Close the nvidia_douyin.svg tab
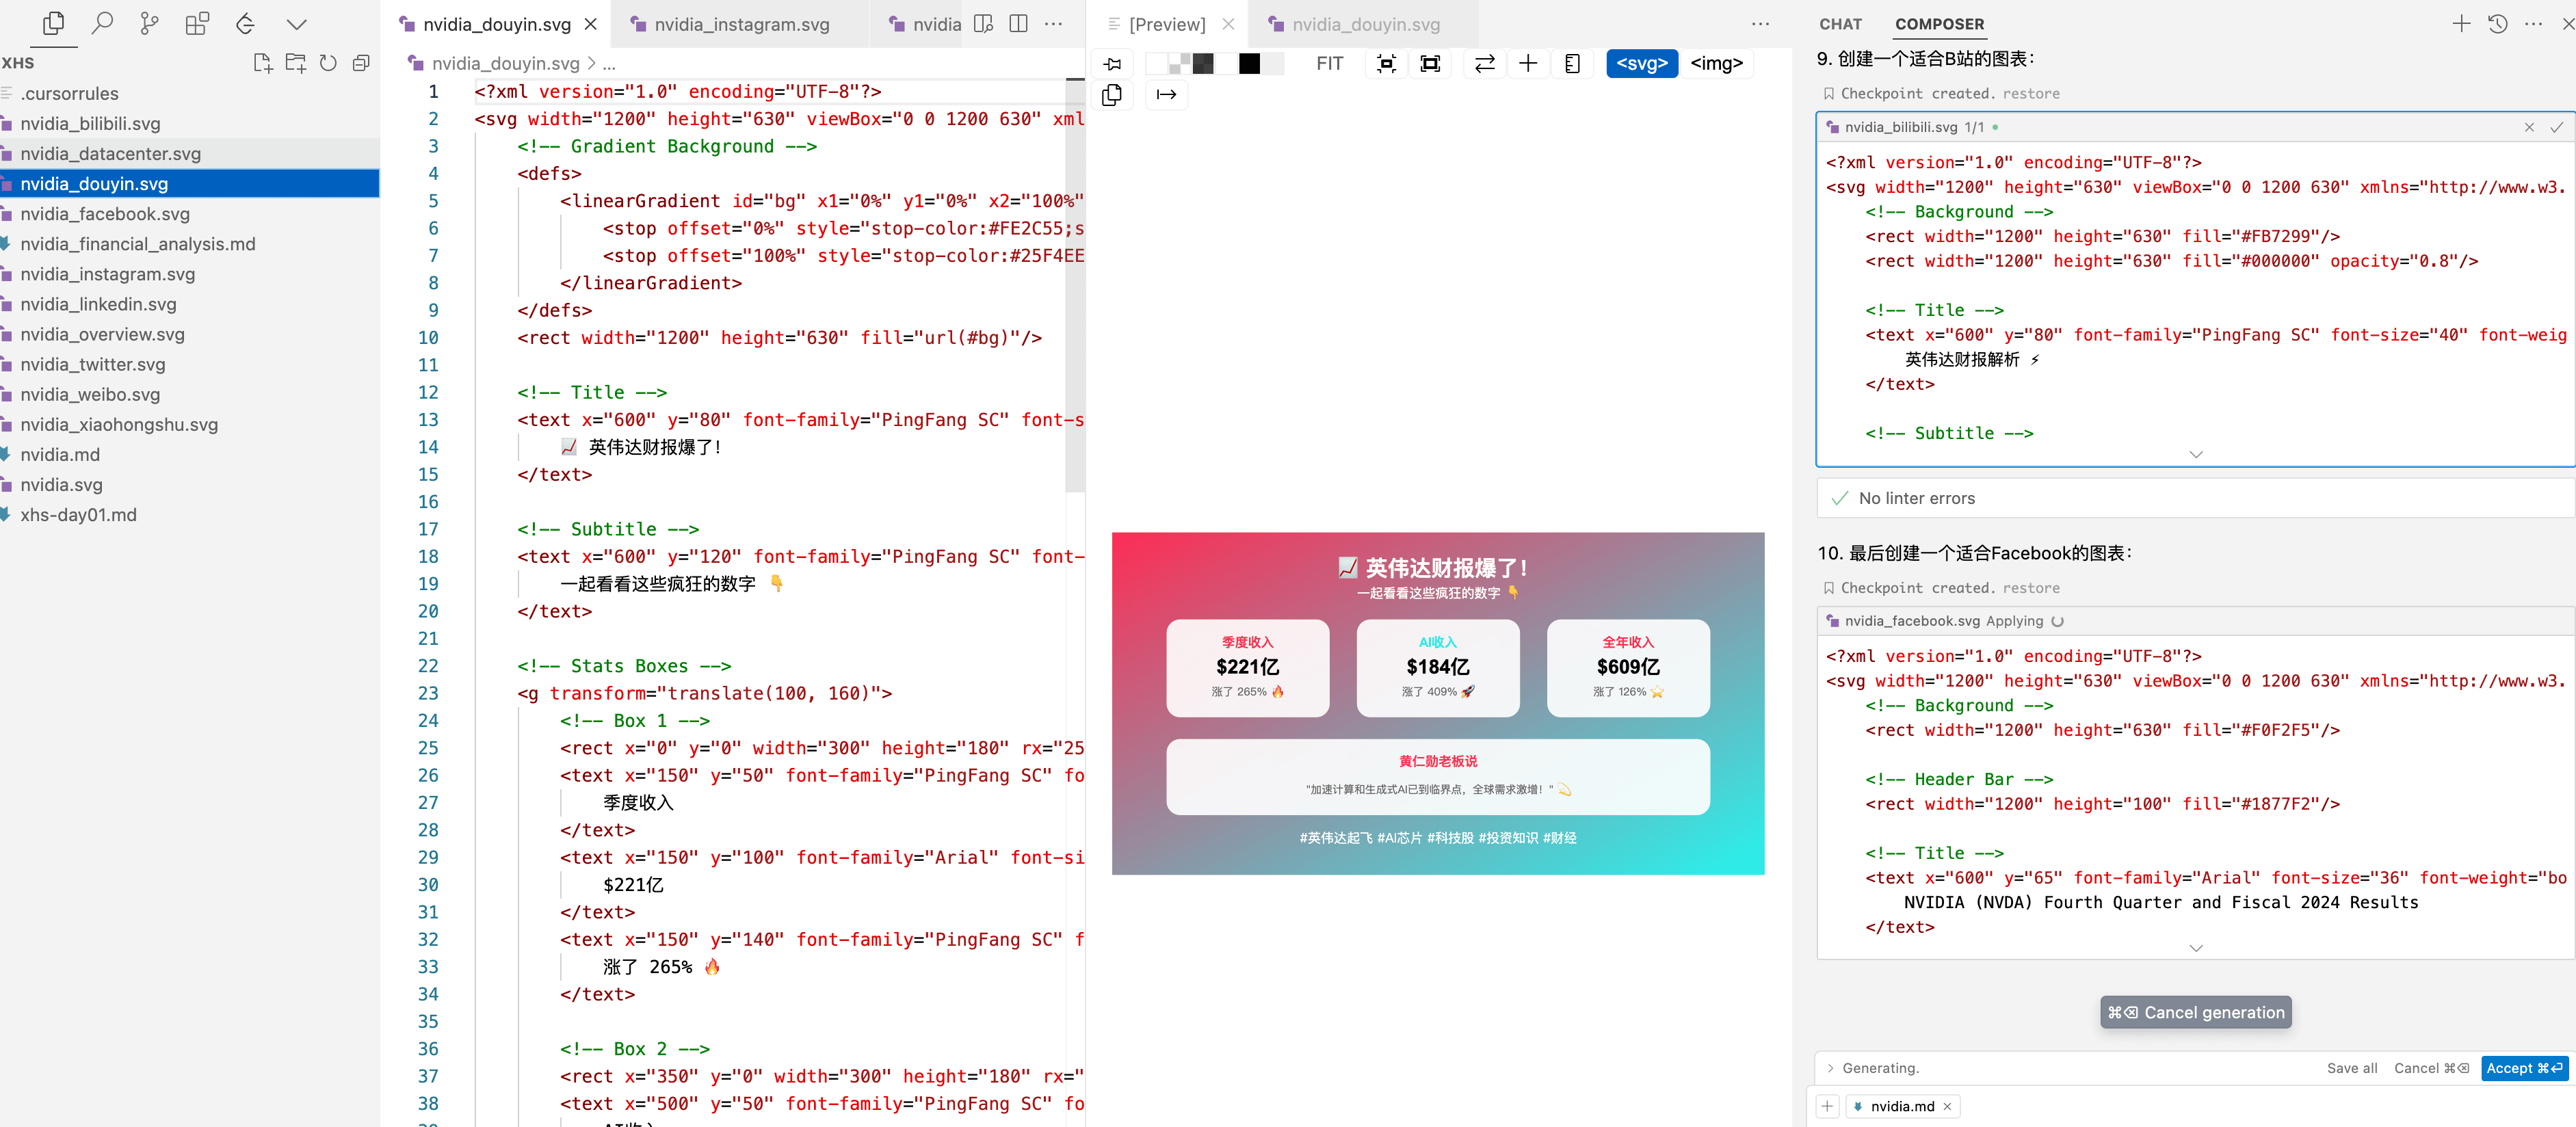The height and width of the screenshot is (1127, 2576). coord(591,24)
